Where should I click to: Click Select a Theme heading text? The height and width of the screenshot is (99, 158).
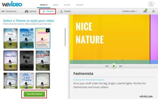coord(29,21)
